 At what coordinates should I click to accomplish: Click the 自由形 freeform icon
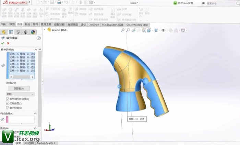coord(41,13)
